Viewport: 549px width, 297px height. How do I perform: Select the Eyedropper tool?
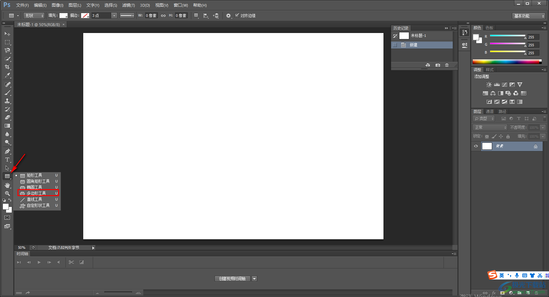click(7, 75)
